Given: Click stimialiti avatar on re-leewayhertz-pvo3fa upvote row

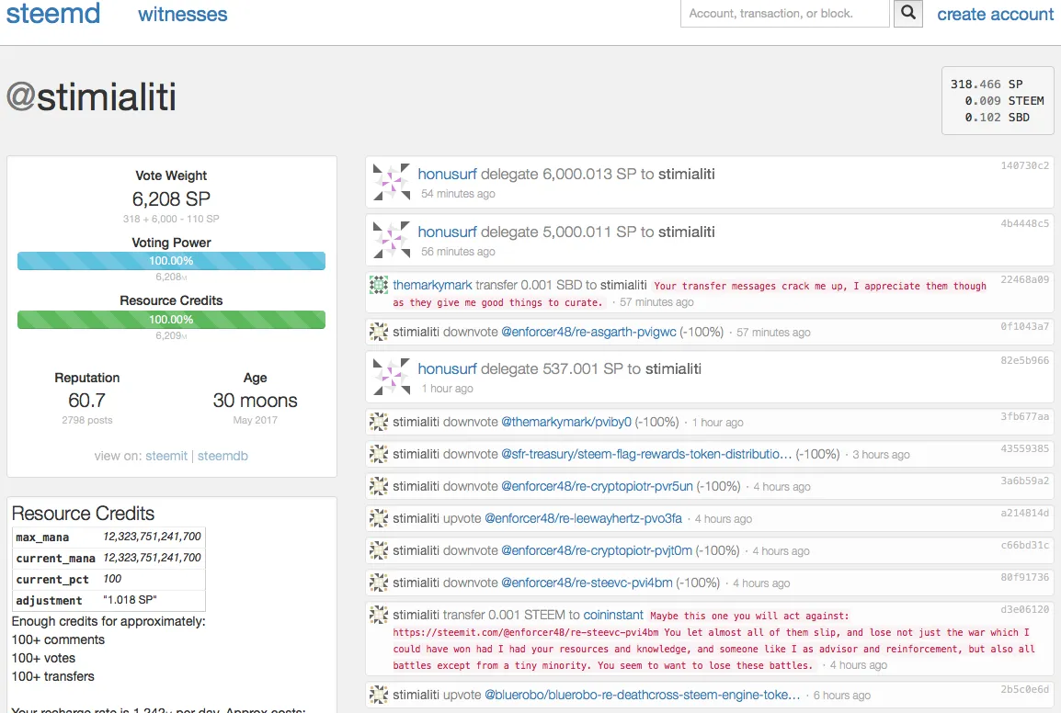Looking at the screenshot, I should [379, 518].
